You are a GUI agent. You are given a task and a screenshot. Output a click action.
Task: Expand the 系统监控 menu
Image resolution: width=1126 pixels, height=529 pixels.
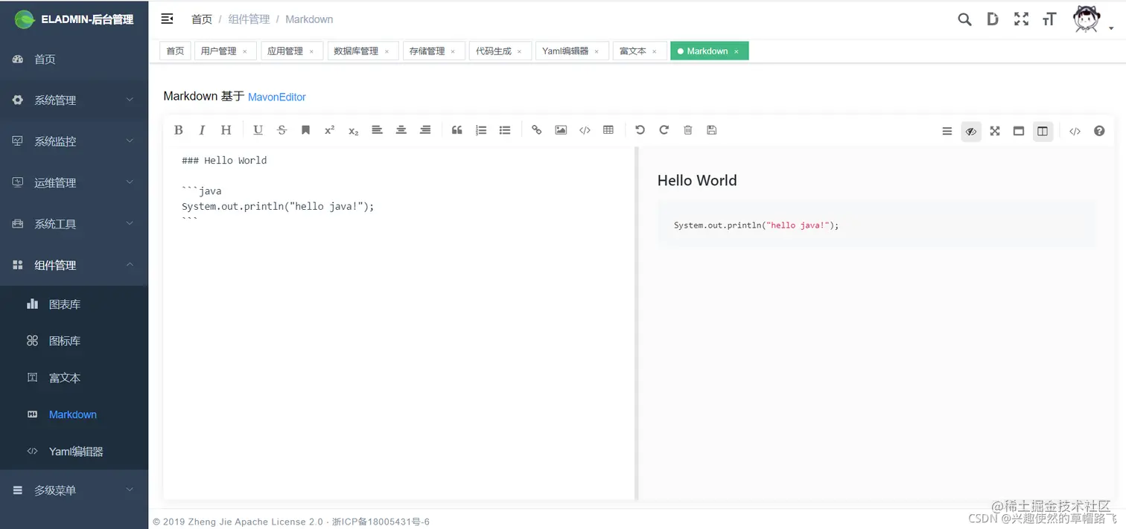click(x=74, y=141)
